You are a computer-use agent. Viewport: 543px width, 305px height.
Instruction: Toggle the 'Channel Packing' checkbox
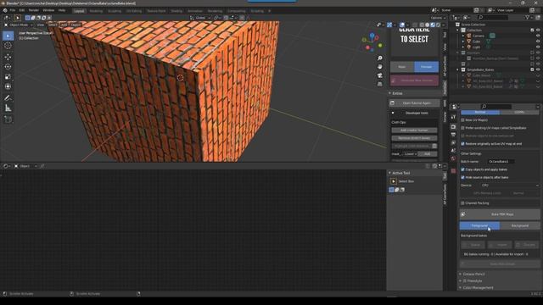click(x=462, y=203)
